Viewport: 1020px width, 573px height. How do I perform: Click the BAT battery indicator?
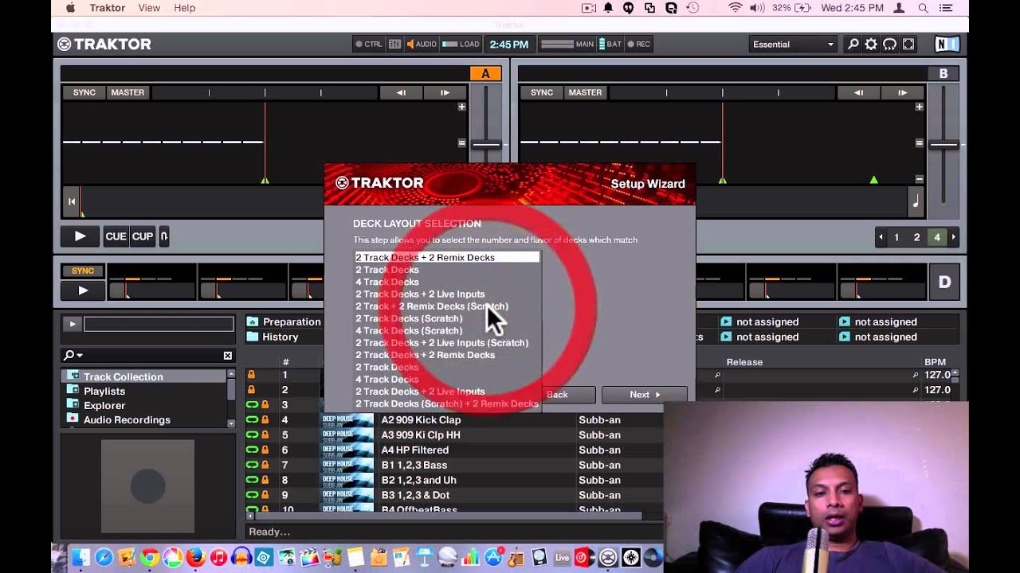pyautogui.click(x=610, y=45)
